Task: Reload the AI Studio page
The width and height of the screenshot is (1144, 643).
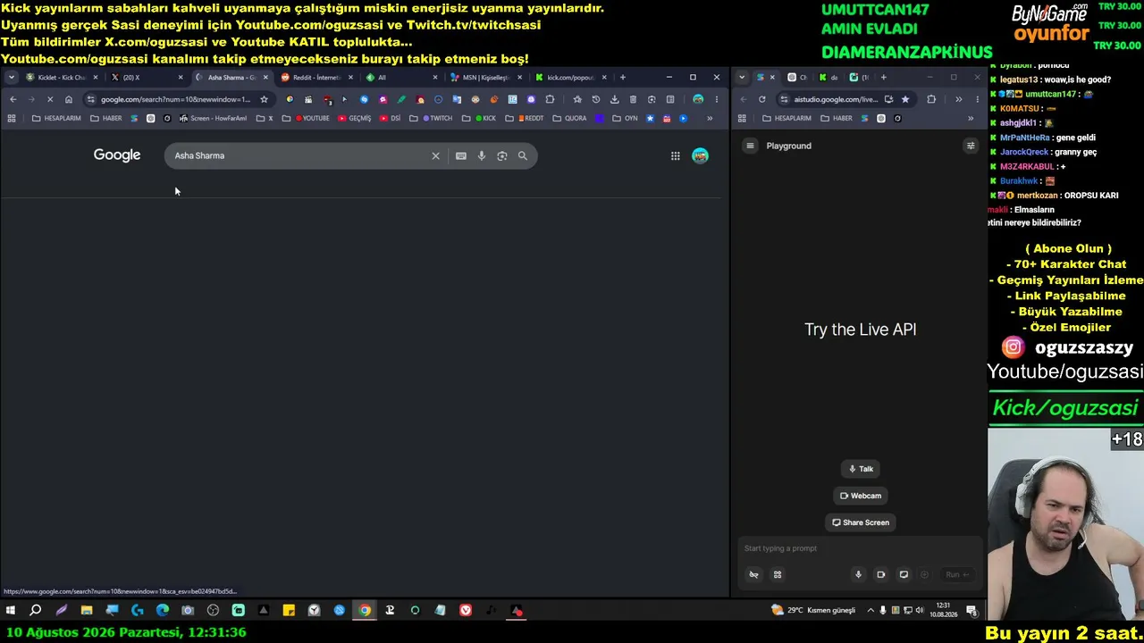Action: [x=761, y=99]
